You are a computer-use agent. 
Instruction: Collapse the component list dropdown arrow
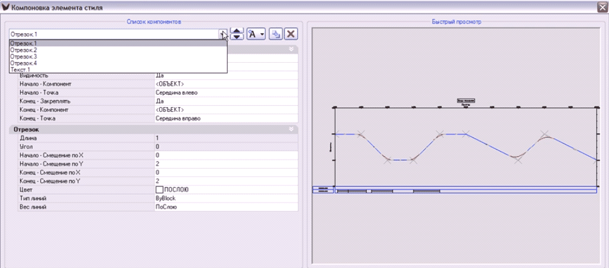pyautogui.click(x=223, y=34)
